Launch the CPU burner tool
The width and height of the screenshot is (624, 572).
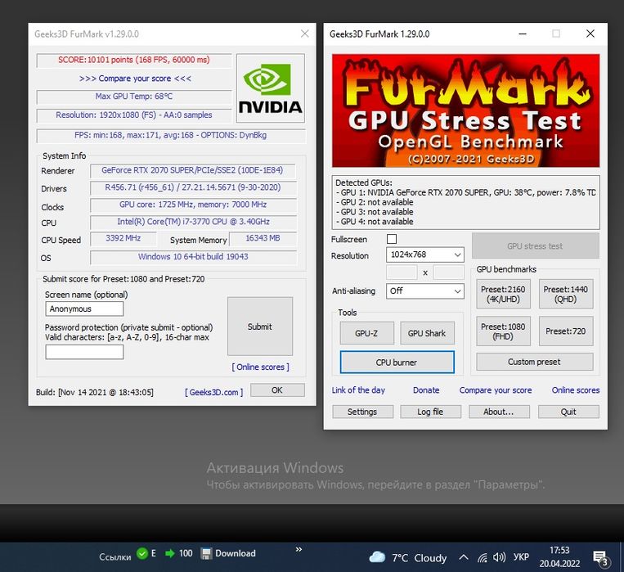(x=397, y=362)
